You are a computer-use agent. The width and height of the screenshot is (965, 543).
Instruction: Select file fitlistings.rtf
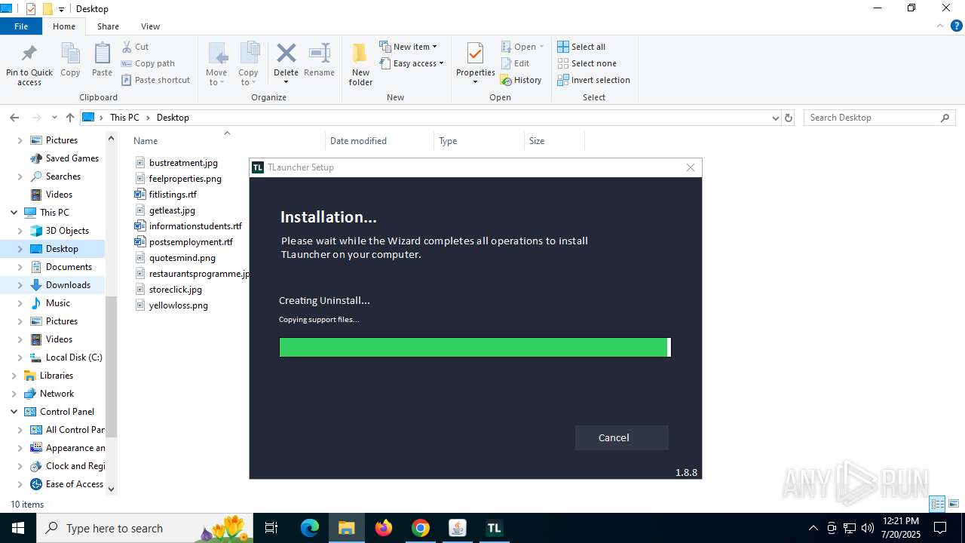pyautogui.click(x=173, y=195)
